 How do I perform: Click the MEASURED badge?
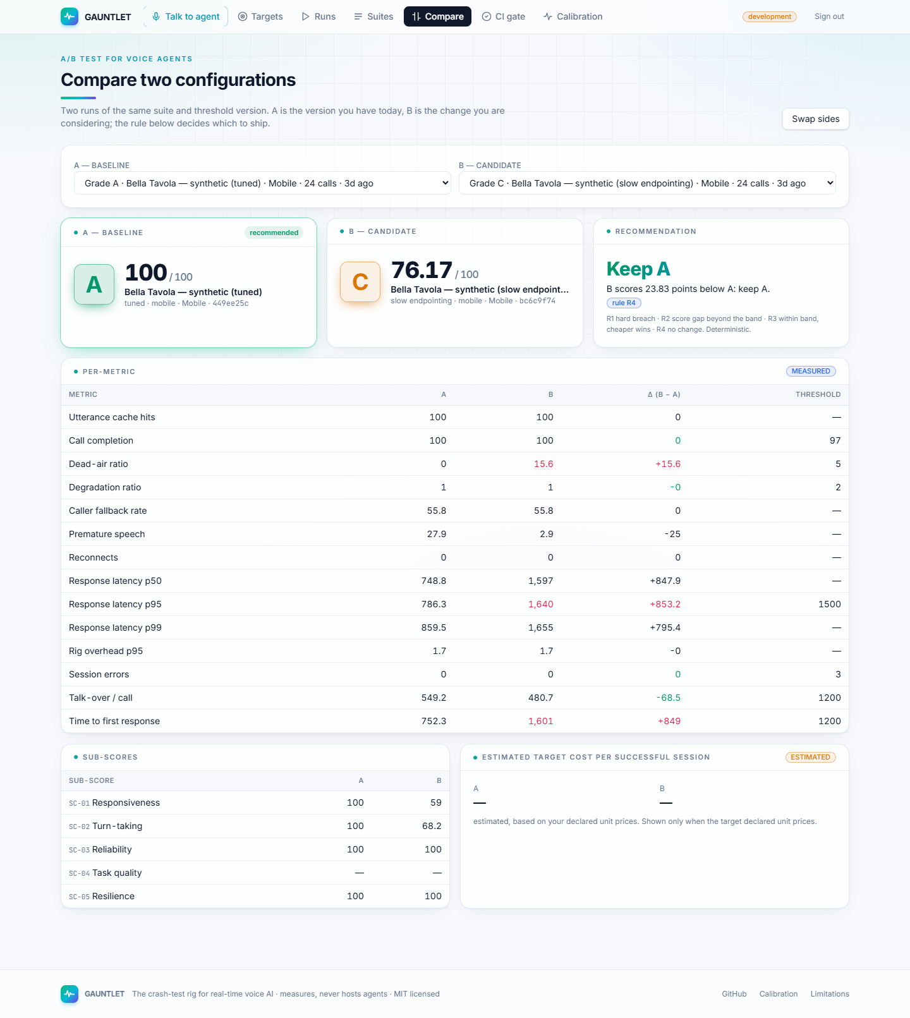811,372
